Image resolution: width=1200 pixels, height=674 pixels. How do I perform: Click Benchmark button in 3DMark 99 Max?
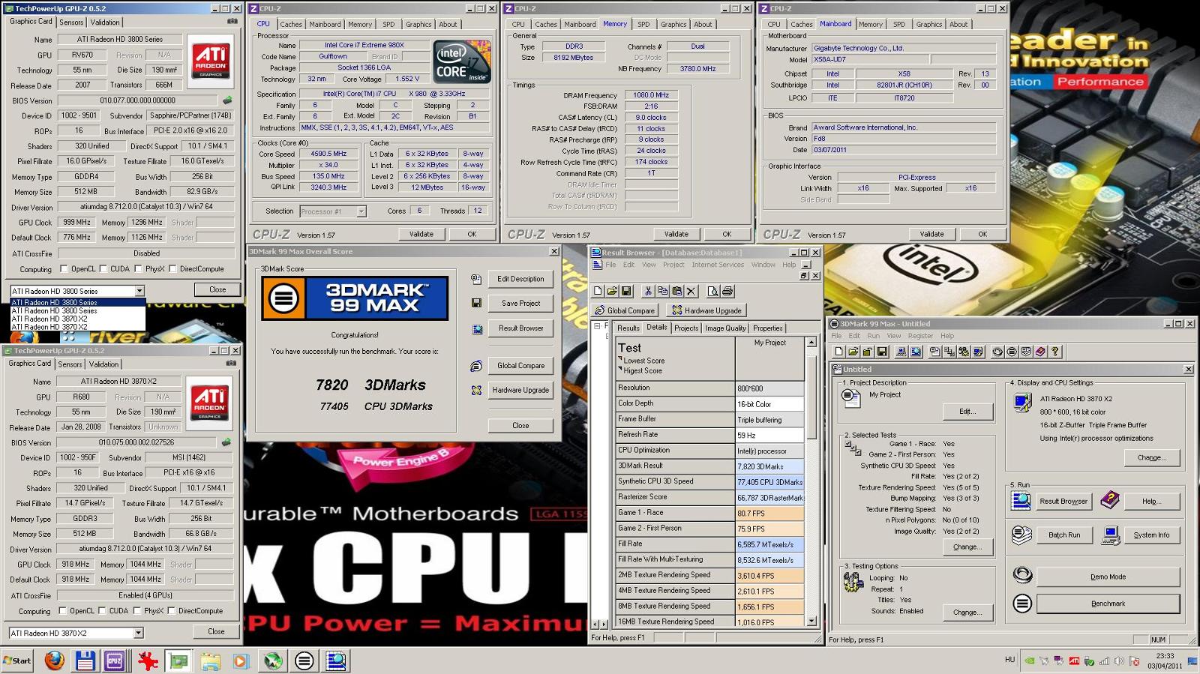1108,604
